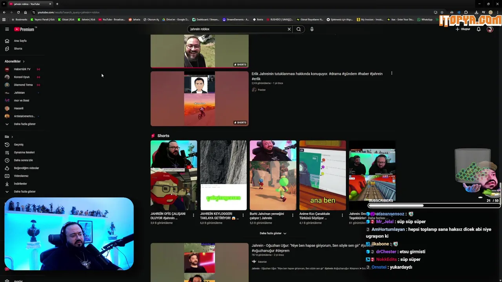The width and height of the screenshot is (502, 282).
Task: Open the JAHREİN OFİS ÇALIŞANI short thumbnail
Action: (x=174, y=175)
